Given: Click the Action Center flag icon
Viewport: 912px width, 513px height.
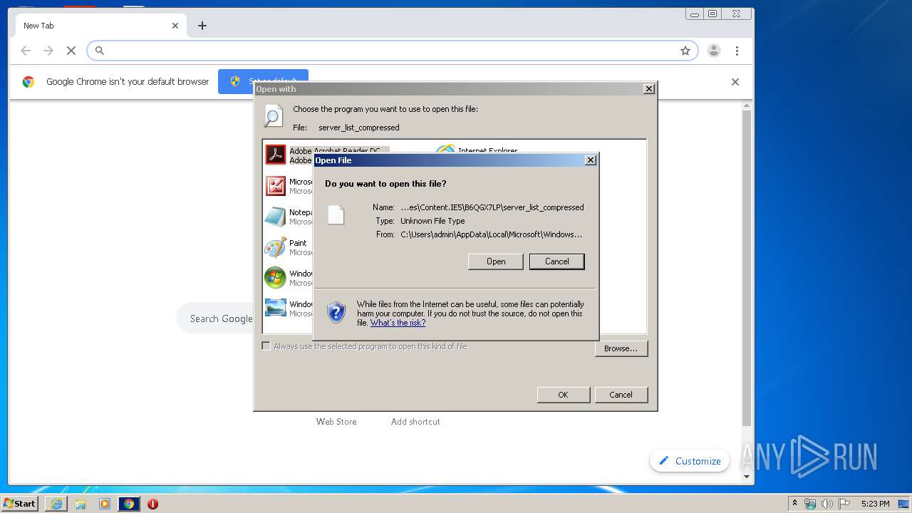Looking at the screenshot, I should (844, 504).
